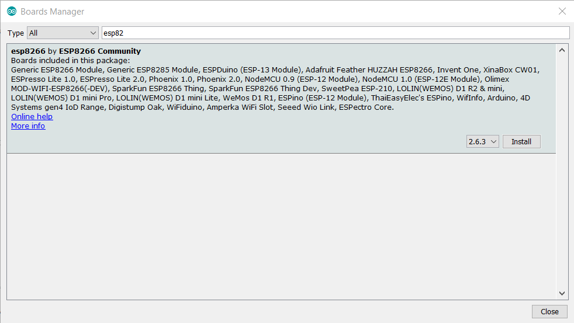This screenshot has width=574, height=323.
Task: Click the ESP8266 Community author name
Action: click(x=100, y=51)
